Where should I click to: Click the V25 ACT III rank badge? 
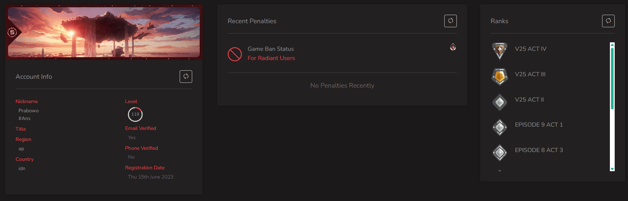coord(499,76)
